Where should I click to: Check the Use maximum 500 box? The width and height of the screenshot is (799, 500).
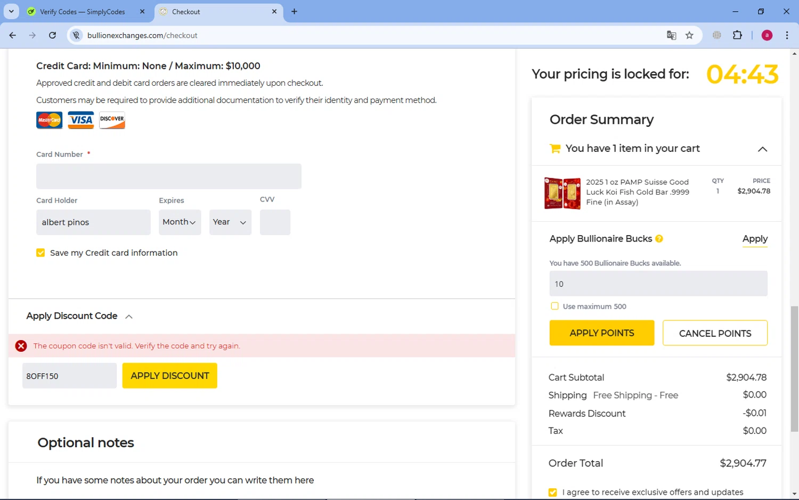555,306
